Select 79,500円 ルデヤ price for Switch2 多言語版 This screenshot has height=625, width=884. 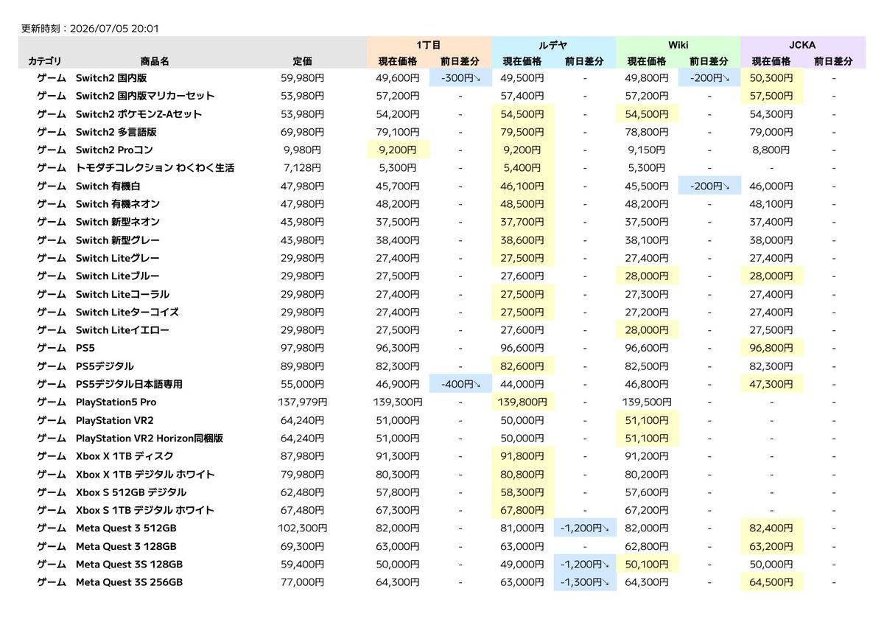tap(522, 132)
